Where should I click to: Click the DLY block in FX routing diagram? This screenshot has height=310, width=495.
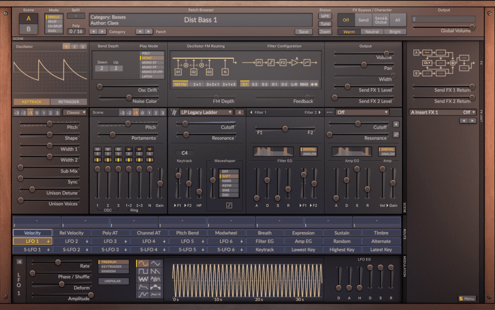point(427,63)
